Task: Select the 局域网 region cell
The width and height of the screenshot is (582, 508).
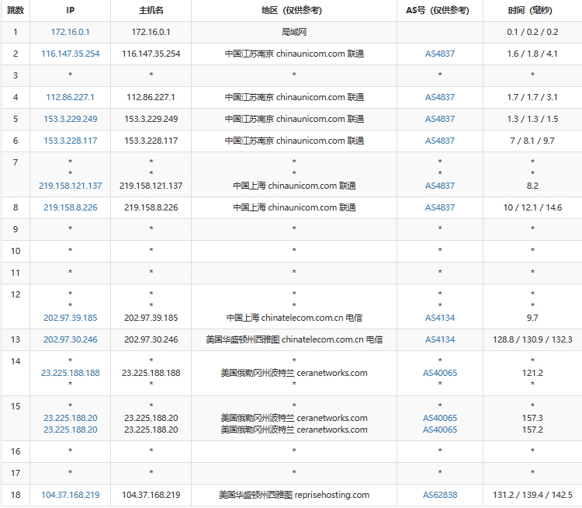Action: [294, 32]
